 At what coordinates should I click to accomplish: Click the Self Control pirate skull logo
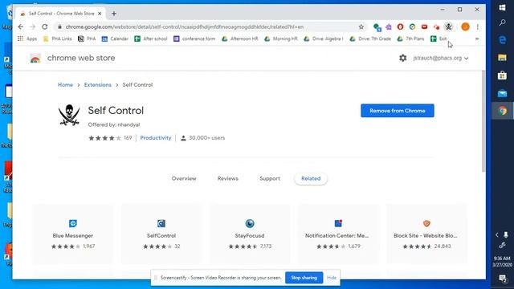(69, 115)
